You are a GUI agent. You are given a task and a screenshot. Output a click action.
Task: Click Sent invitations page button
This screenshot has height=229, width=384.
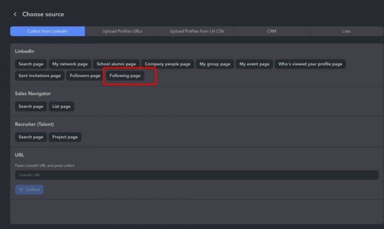39,75
